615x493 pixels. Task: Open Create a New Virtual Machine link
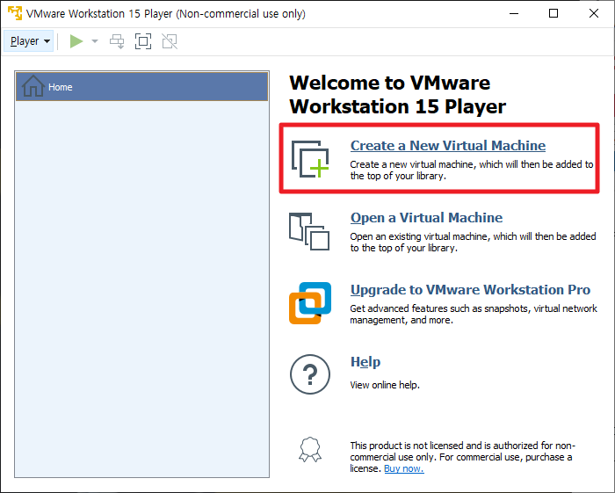click(448, 146)
